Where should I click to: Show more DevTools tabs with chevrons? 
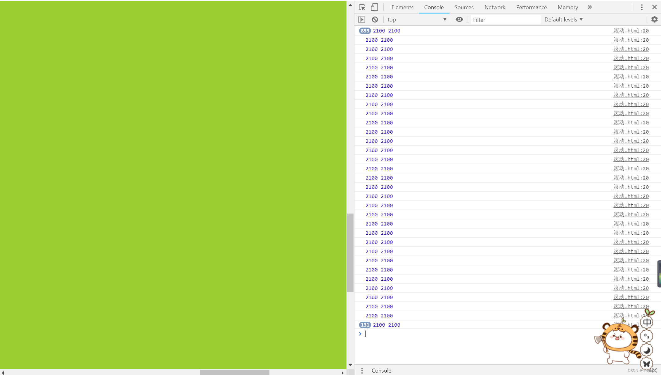(x=589, y=7)
